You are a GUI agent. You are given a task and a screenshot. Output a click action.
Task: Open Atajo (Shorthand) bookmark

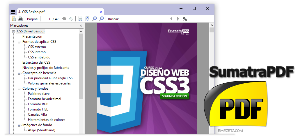click(42, 130)
